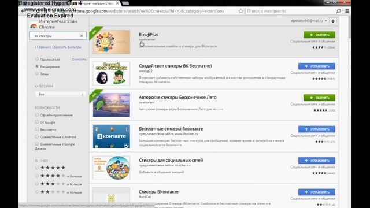370x208 pixels.
Task: Open Бесплатные стикеры Вконтакте title
Action: point(171,129)
